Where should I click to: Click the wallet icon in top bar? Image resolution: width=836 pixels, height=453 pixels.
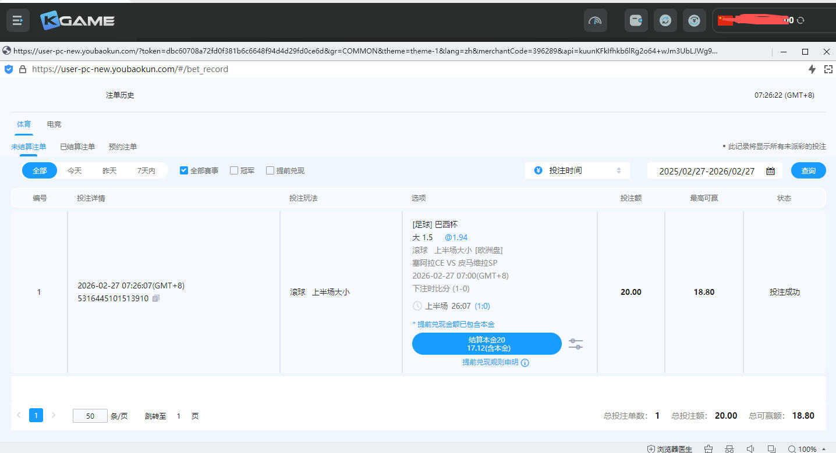click(x=636, y=21)
